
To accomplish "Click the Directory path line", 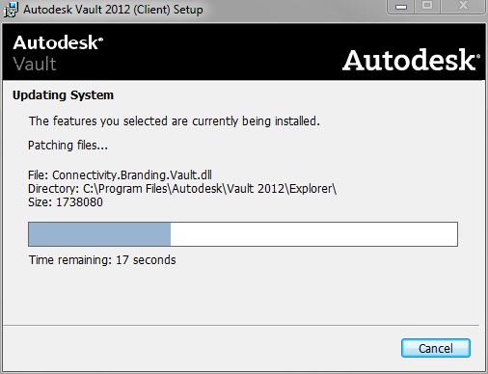I will point(182,189).
